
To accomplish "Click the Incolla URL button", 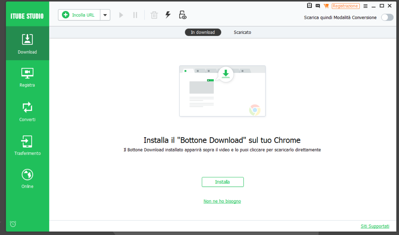I will point(79,15).
